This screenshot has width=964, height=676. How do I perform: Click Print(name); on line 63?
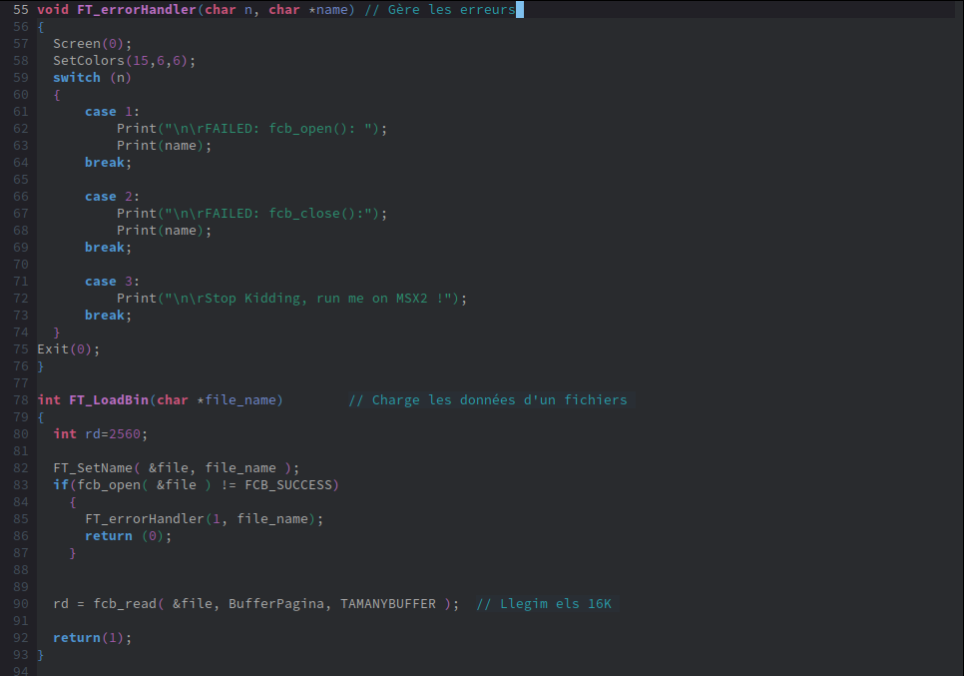click(x=164, y=146)
